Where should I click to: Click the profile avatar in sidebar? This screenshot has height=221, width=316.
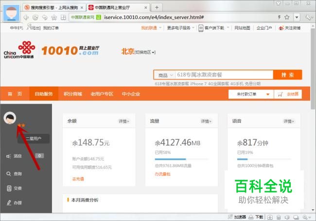coord(10,118)
